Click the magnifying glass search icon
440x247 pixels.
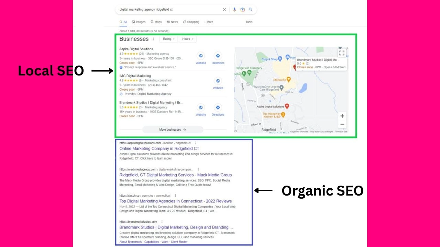pyautogui.click(x=251, y=10)
